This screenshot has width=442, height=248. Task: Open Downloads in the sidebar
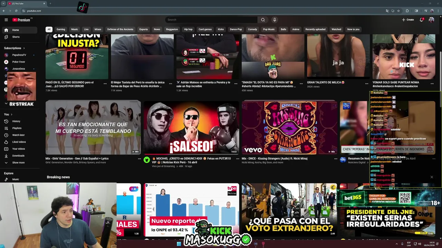pyautogui.click(x=19, y=156)
